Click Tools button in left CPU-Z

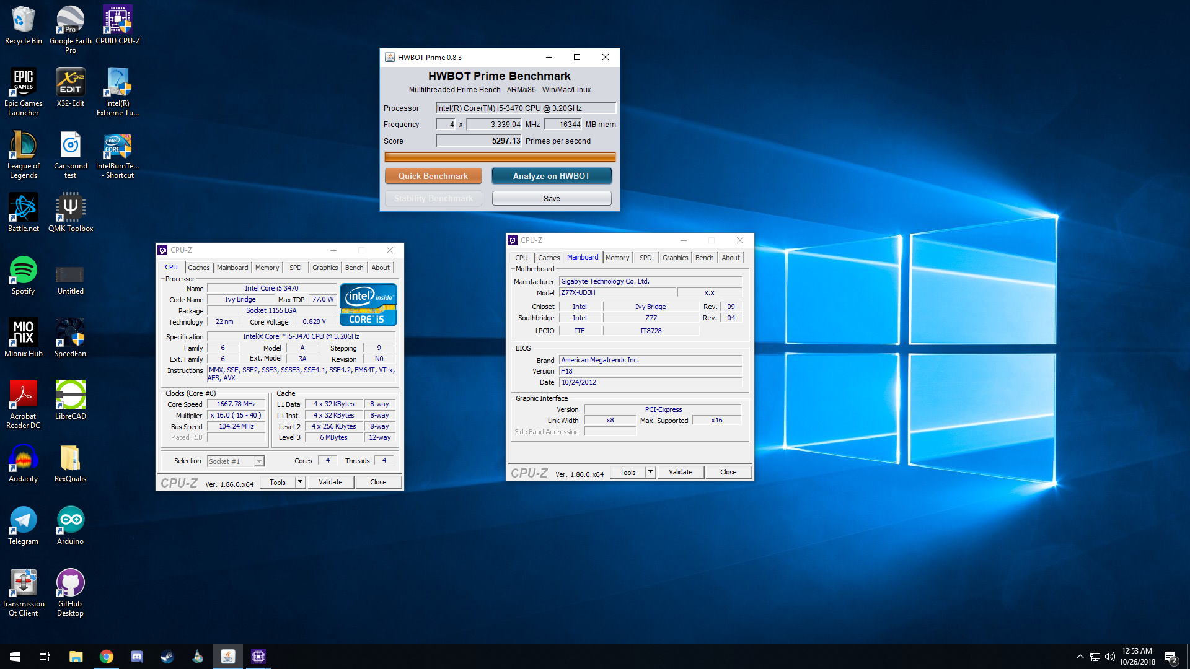tap(278, 482)
